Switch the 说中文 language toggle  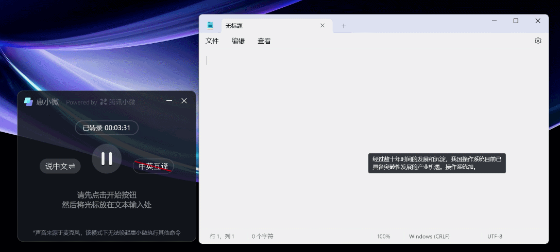pos(60,166)
